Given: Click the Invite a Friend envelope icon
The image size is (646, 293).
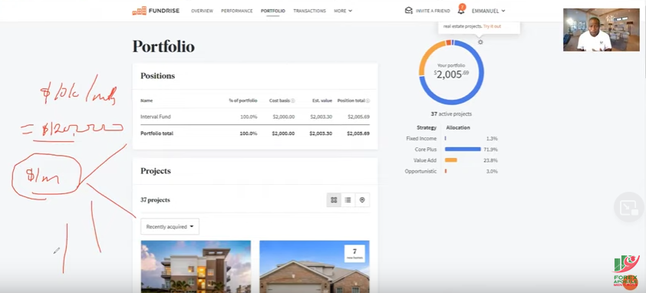Looking at the screenshot, I should [x=409, y=11].
